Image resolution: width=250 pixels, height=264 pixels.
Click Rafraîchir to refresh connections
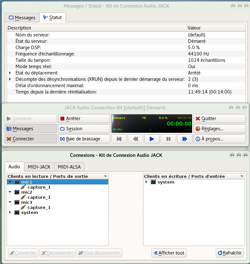(x=230, y=253)
